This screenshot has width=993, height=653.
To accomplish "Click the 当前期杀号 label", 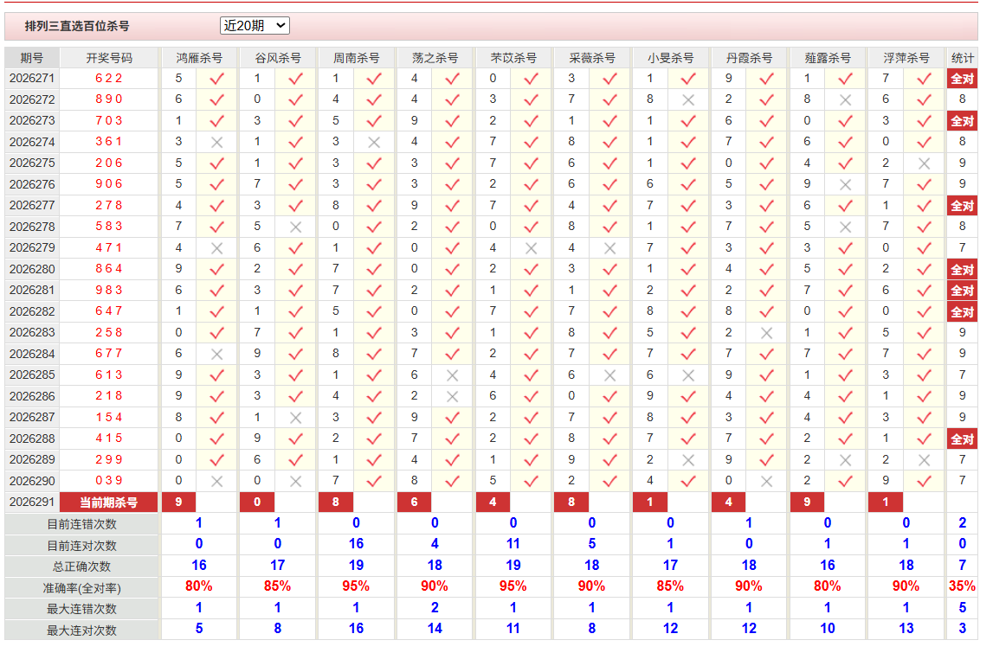I will click(108, 503).
